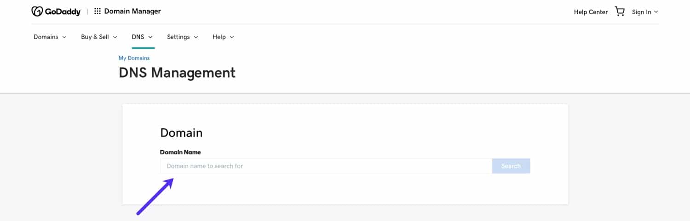Open the Domains menu label
Viewport: 690px width, 221px height.
[46, 37]
